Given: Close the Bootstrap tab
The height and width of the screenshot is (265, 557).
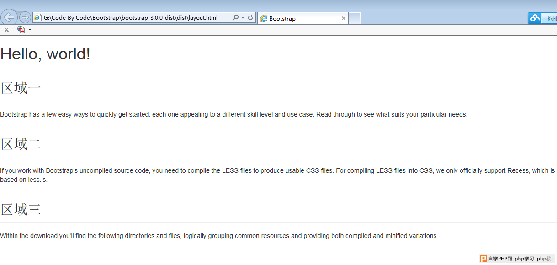Looking at the screenshot, I should click(344, 18).
